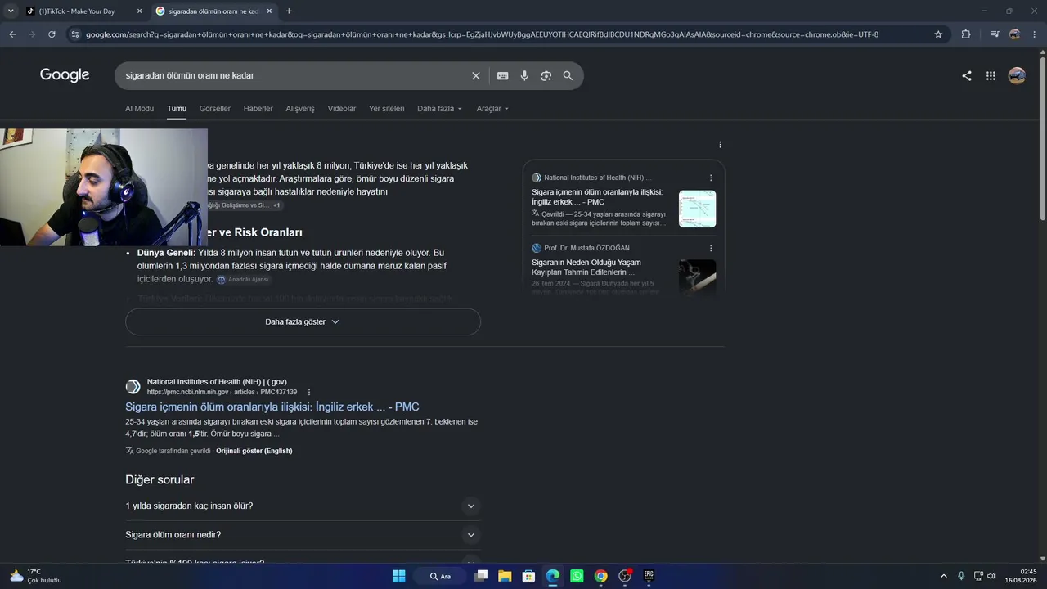The width and height of the screenshot is (1047, 589).
Task: Click Orijinali göster (English) link
Action: point(254,451)
